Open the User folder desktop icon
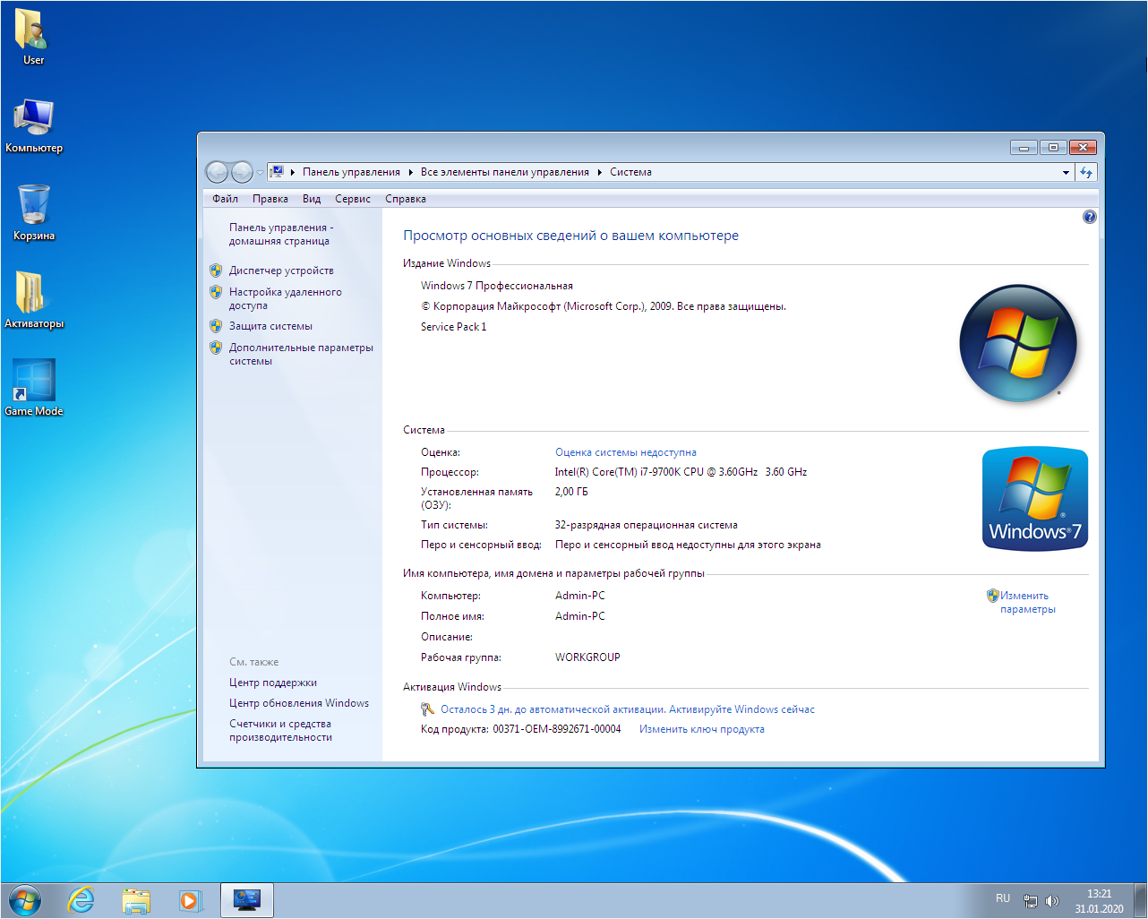The width and height of the screenshot is (1148, 919). click(33, 38)
